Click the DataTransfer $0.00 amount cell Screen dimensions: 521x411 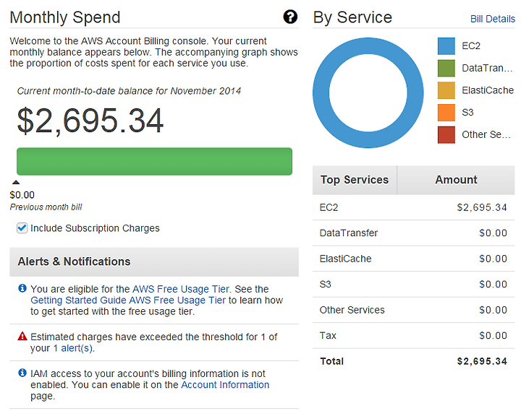493,233
